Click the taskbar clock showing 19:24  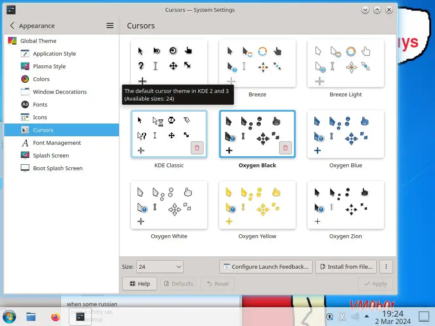click(x=393, y=317)
